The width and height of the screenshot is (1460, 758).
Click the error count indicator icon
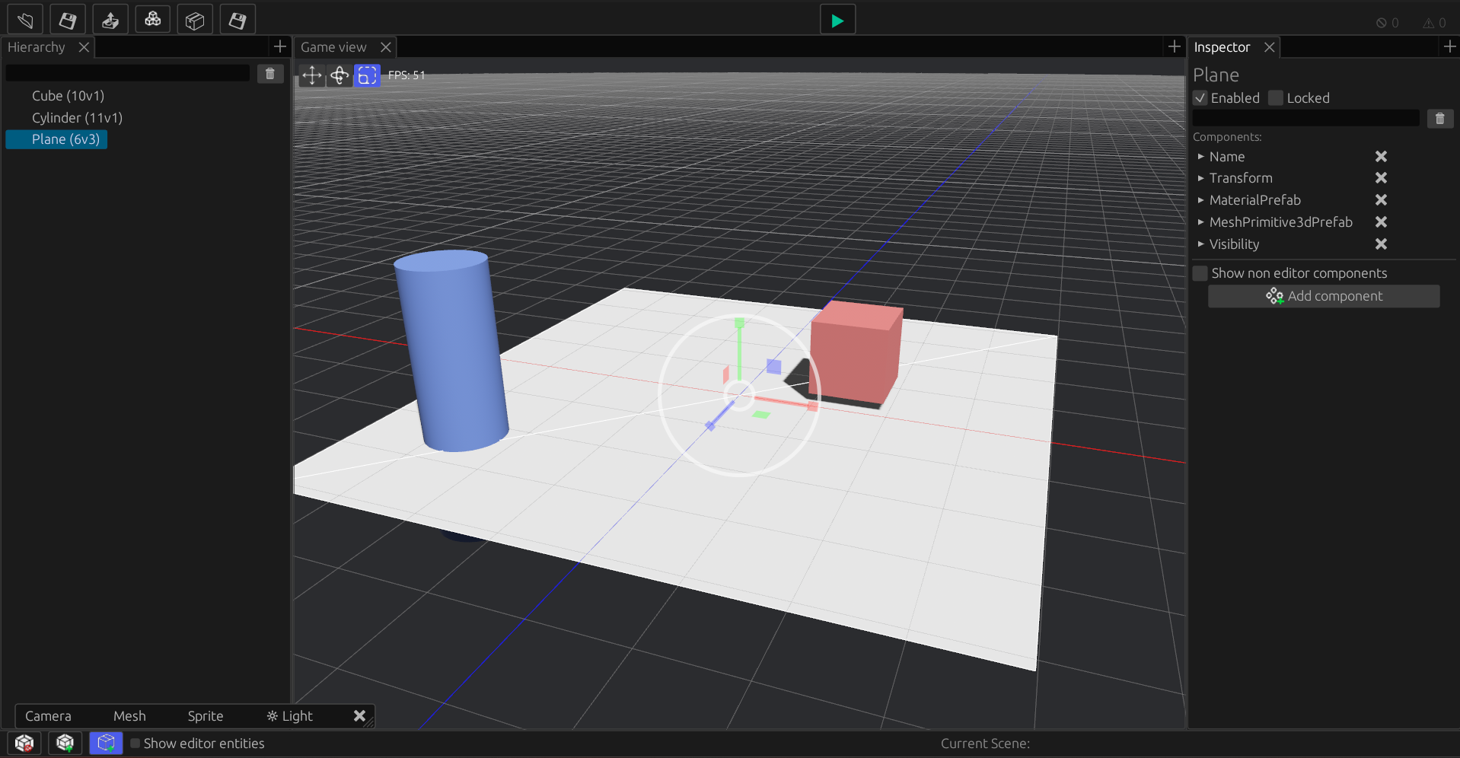(1381, 23)
